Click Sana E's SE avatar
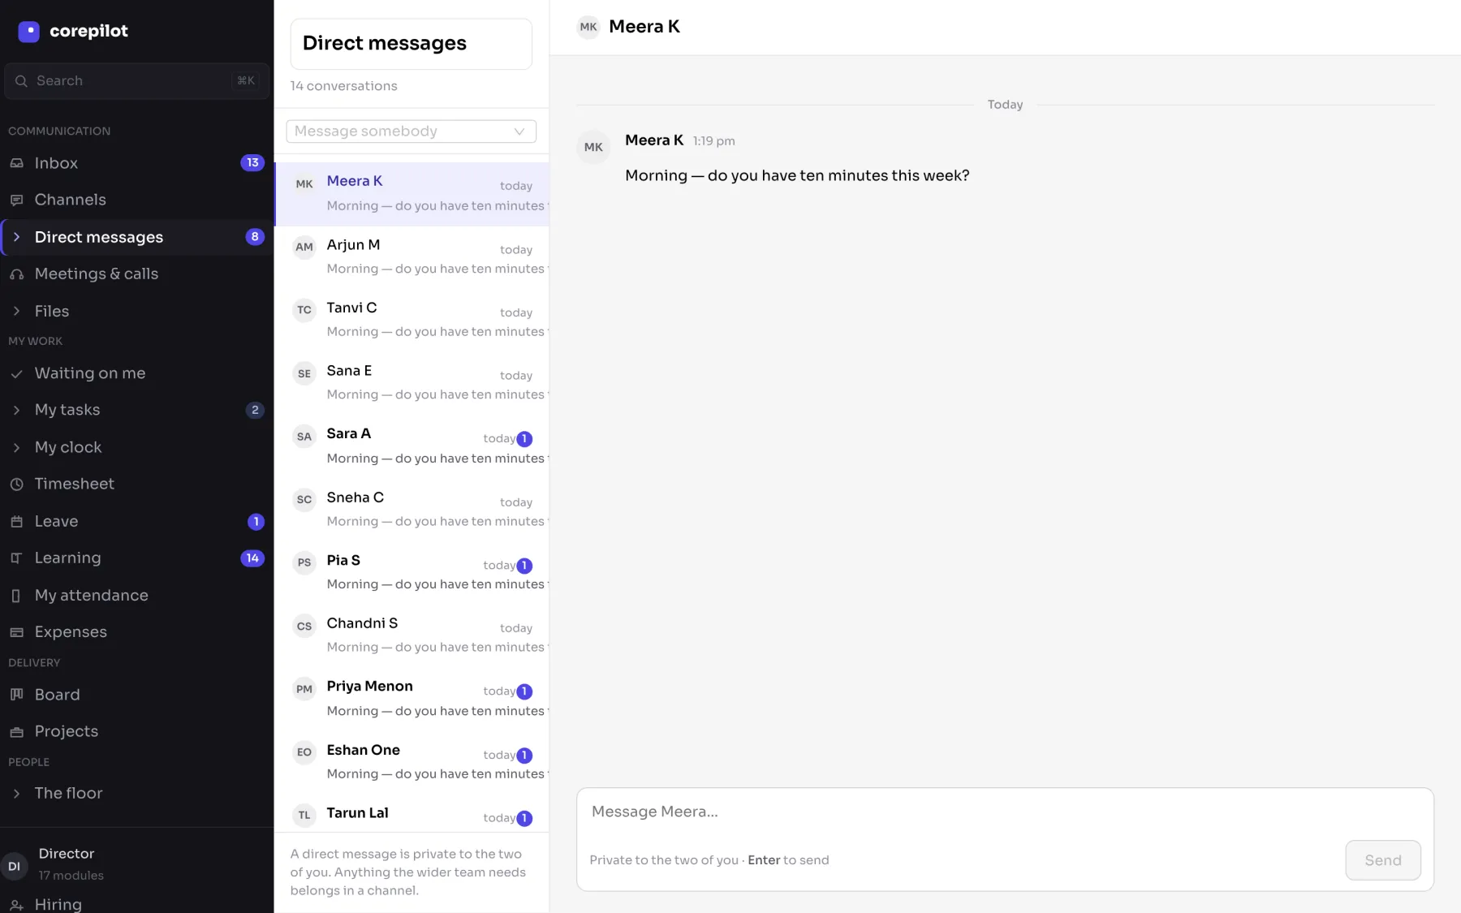The height and width of the screenshot is (913, 1461). coord(304,373)
